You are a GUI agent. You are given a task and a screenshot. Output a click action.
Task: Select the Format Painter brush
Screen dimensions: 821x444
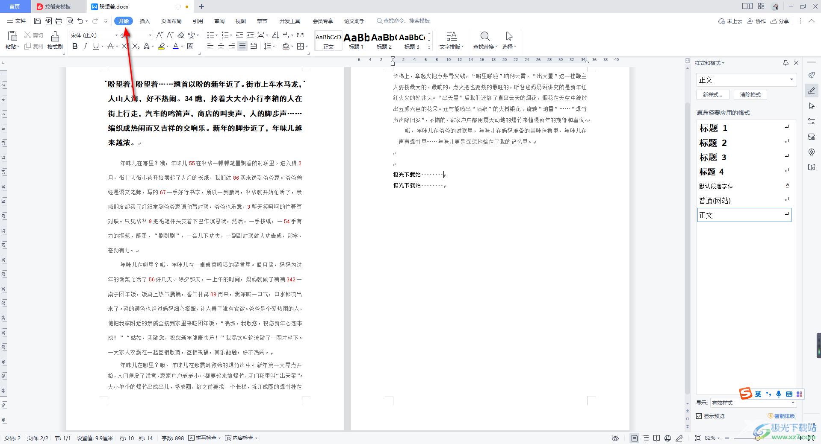55,36
